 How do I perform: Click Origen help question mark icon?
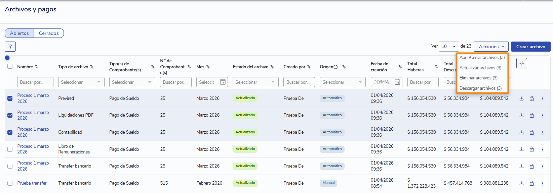335,67
